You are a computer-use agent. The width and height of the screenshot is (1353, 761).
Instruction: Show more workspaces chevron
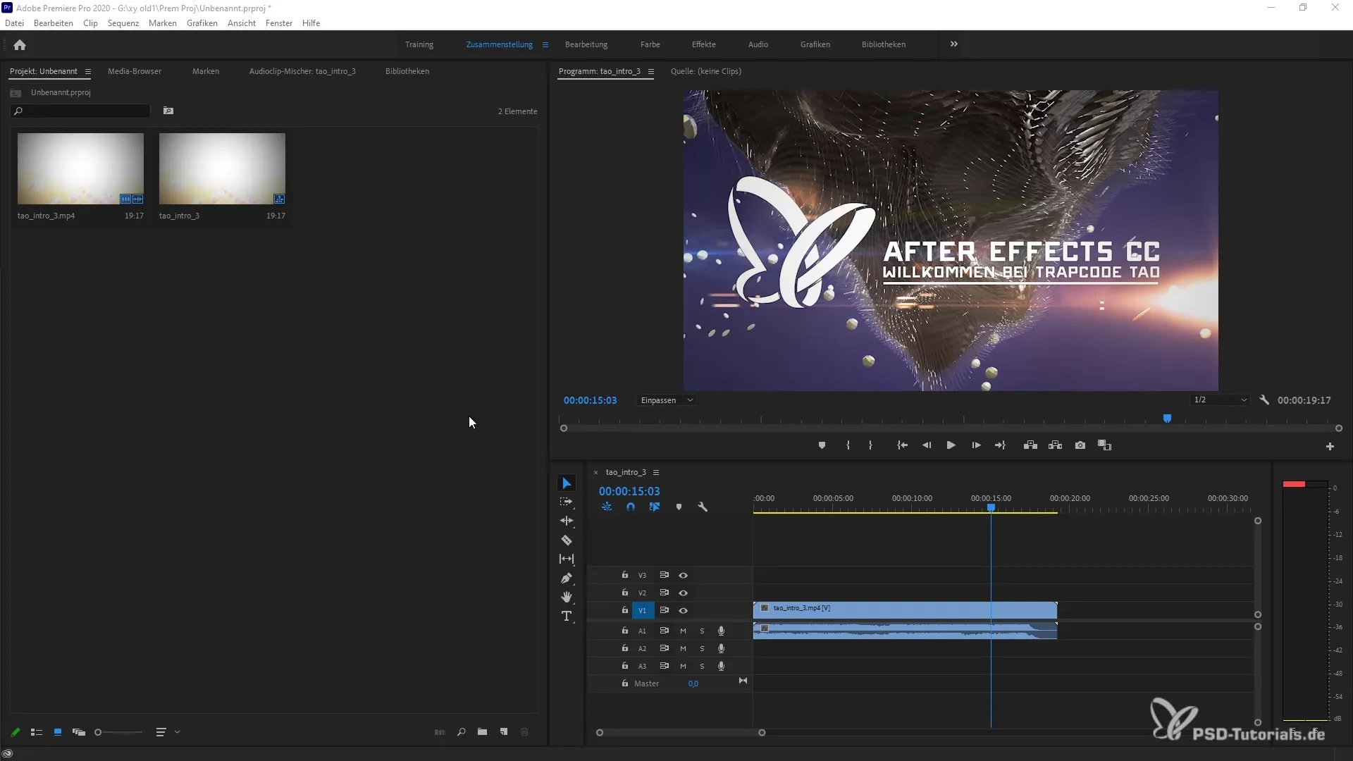(x=954, y=44)
